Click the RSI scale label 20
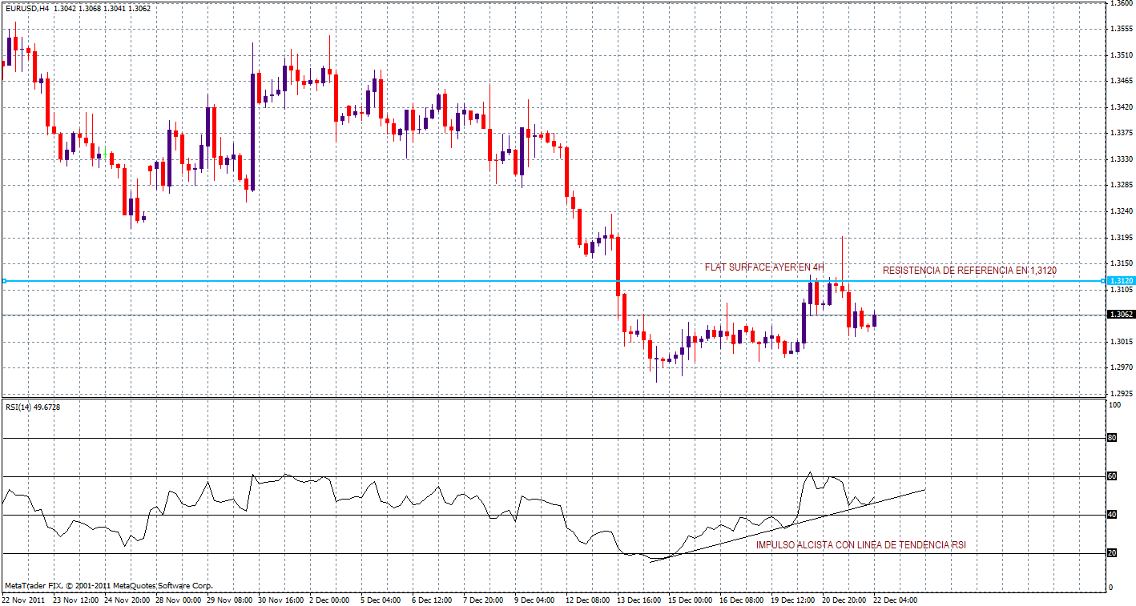The height and width of the screenshot is (606, 1136). pyautogui.click(x=1112, y=553)
